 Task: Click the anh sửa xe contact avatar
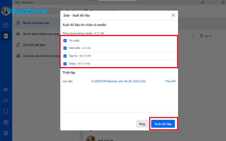[91, 139]
